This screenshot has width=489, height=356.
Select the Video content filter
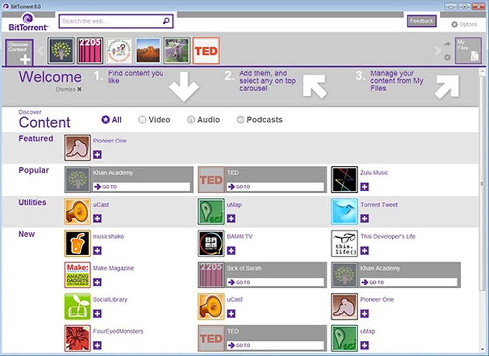click(x=155, y=120)
